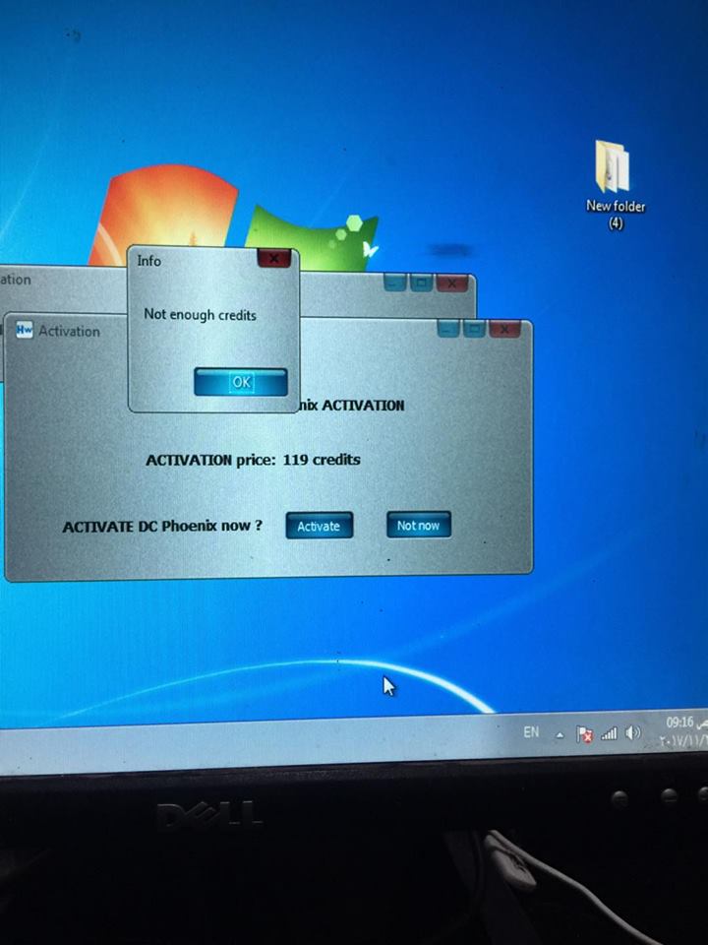
Task: Expand hidden system tray icons arrow
Action: click(x=560, y=734)
